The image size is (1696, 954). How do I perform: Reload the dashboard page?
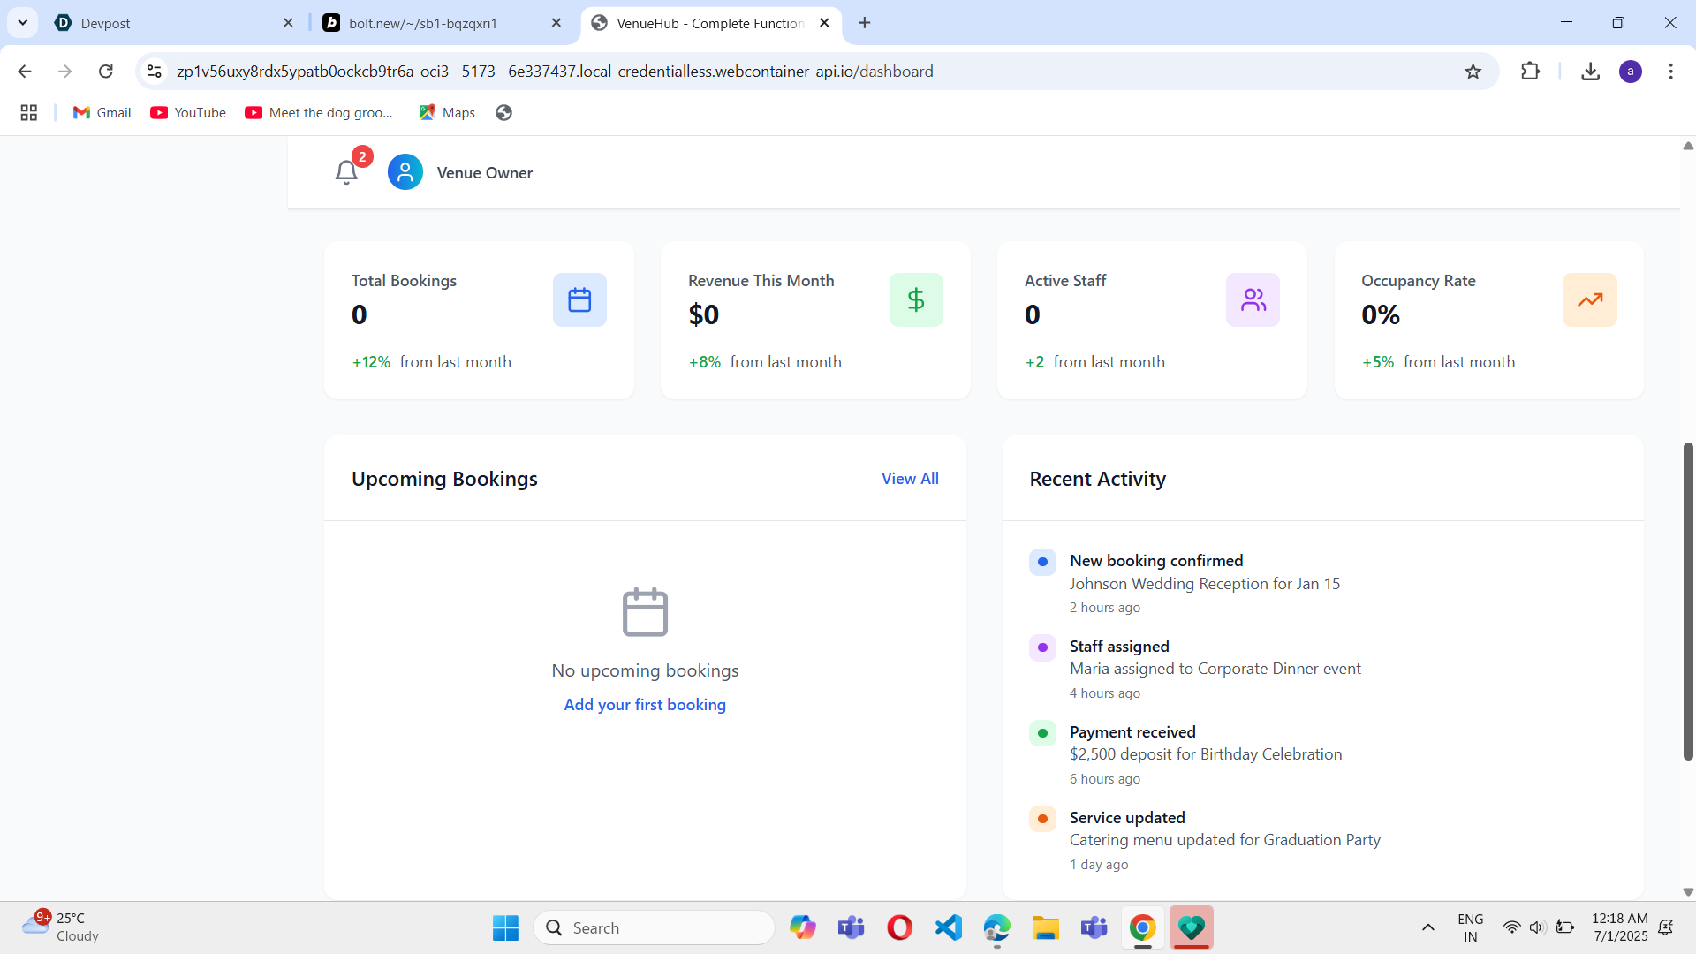[x=106, y=72]
